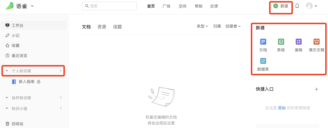Screen dimensions: 328x128
Task: Open the 反馈 nav item
Action: click(x=214, y=6)
